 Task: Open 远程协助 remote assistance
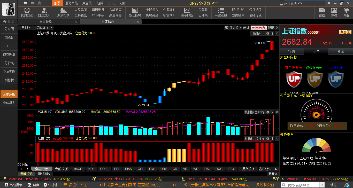[x=288, y=3]
